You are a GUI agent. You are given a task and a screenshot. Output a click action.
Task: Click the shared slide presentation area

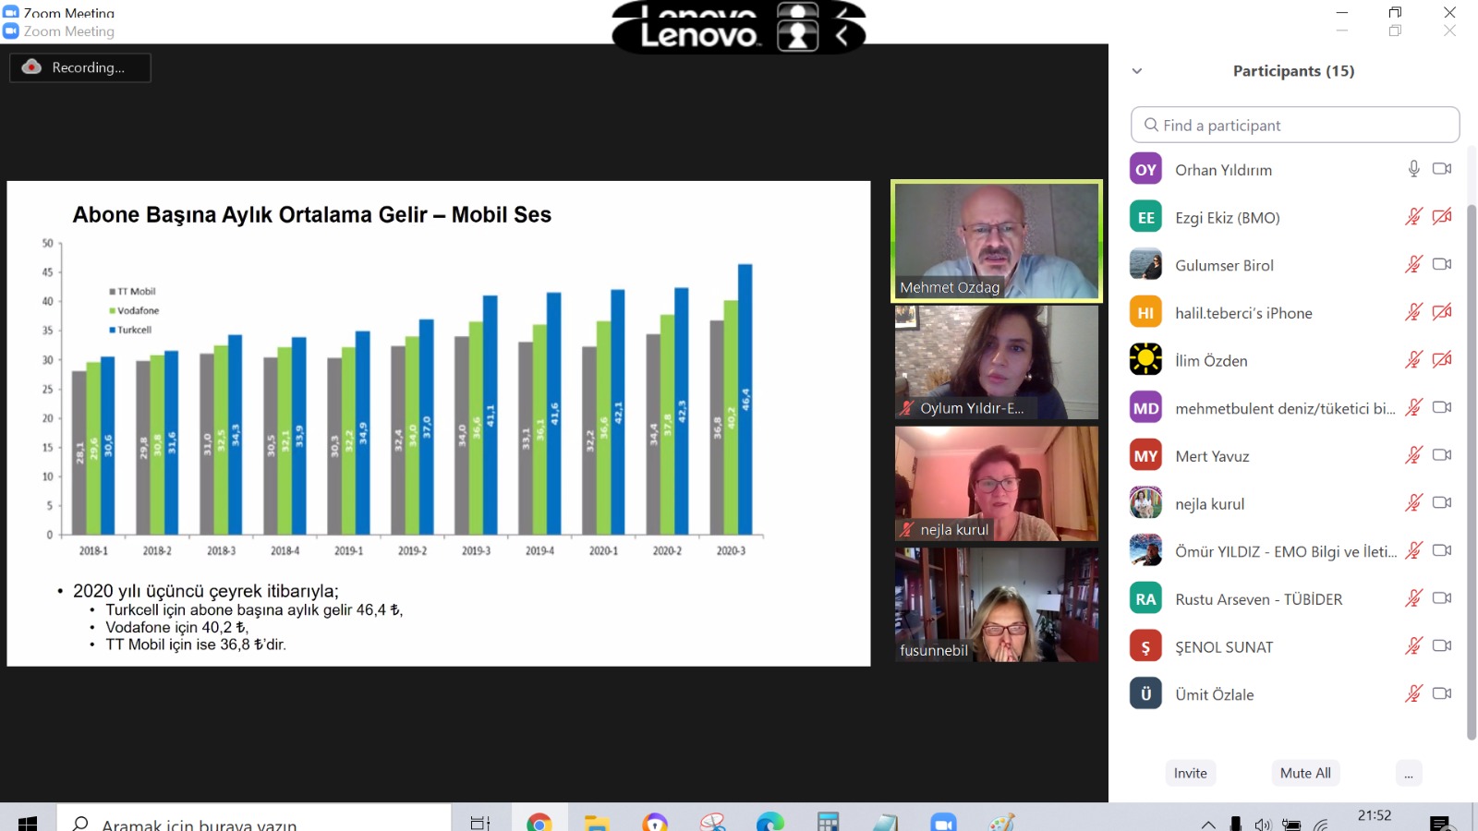point(439,423)
